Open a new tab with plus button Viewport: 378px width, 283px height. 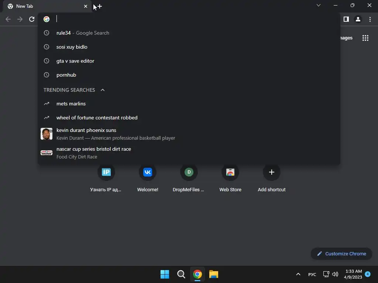100,7
